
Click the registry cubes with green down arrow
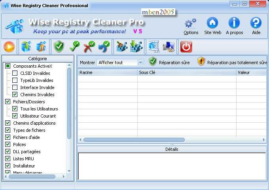(x=136, y=46)
